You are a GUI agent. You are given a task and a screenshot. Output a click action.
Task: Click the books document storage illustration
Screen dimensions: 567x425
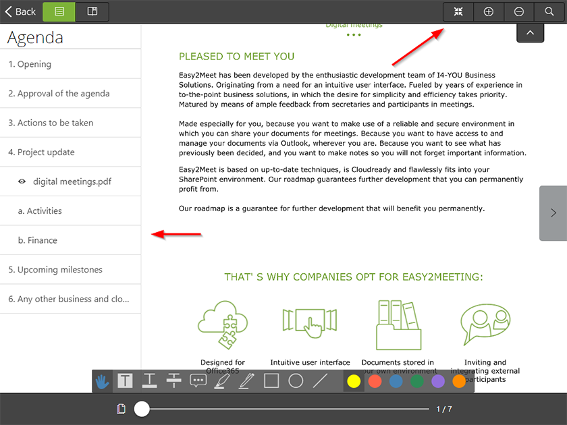pyautogui.click(x=398, y=324)
